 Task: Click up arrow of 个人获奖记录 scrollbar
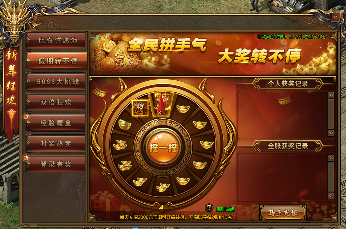(331, 95)
